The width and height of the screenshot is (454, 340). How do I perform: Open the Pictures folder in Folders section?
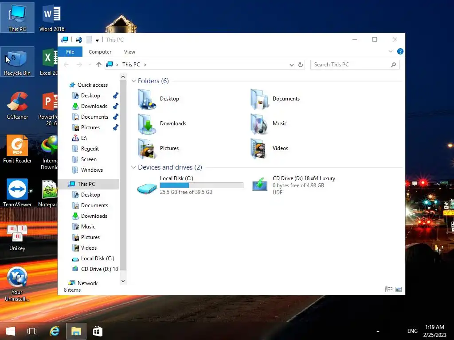pyautogui.click(x=158, y=149)
